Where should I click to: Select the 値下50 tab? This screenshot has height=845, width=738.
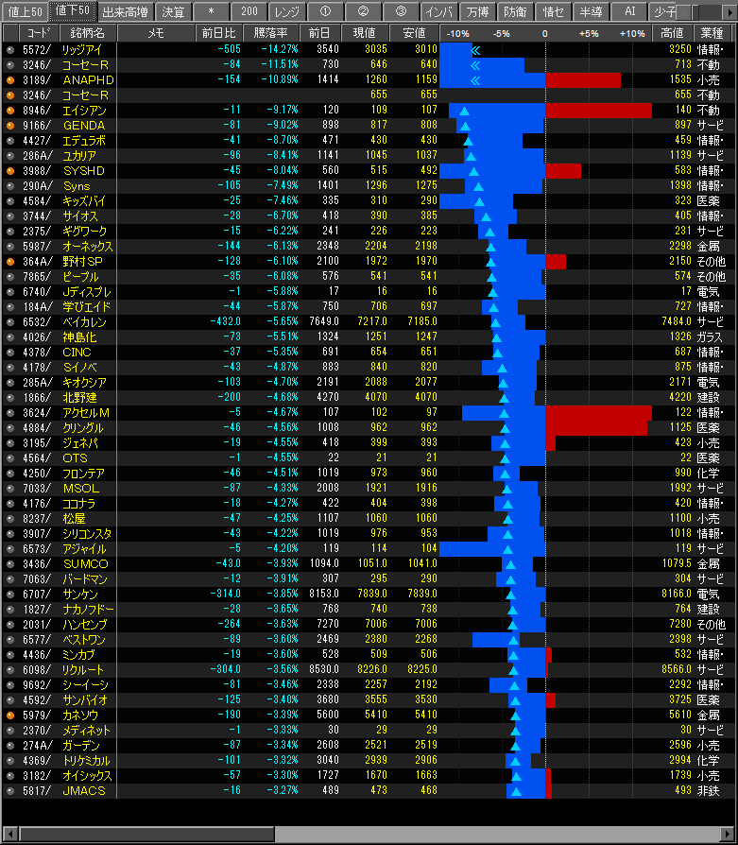72,10
